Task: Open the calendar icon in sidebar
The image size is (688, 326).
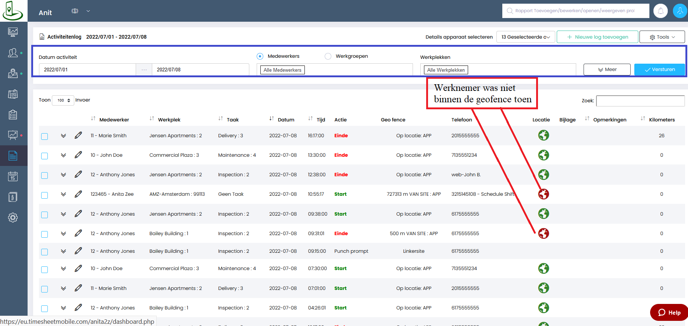Action: coord(13,176)
